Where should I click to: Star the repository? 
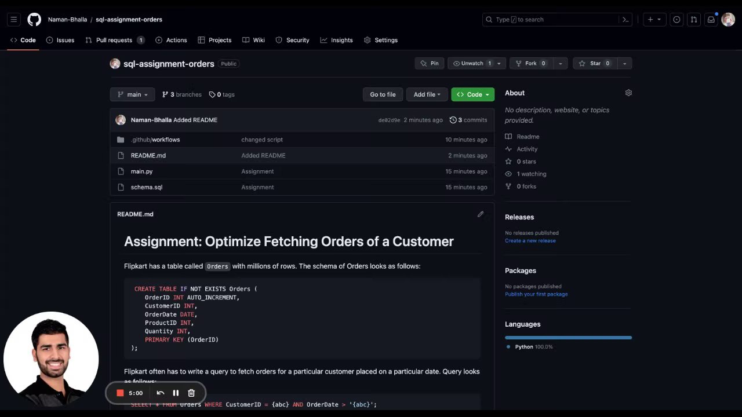[x=595, y=63]
